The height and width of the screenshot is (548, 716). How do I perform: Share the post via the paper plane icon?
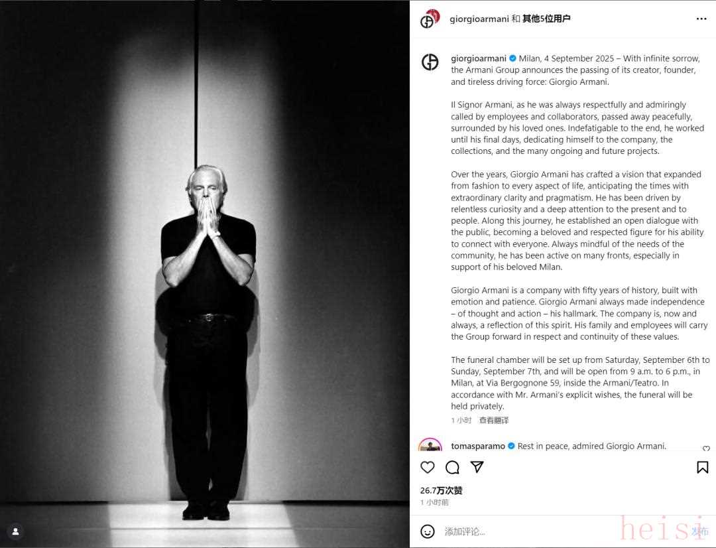pyautogui.click(x=477, y=466)
